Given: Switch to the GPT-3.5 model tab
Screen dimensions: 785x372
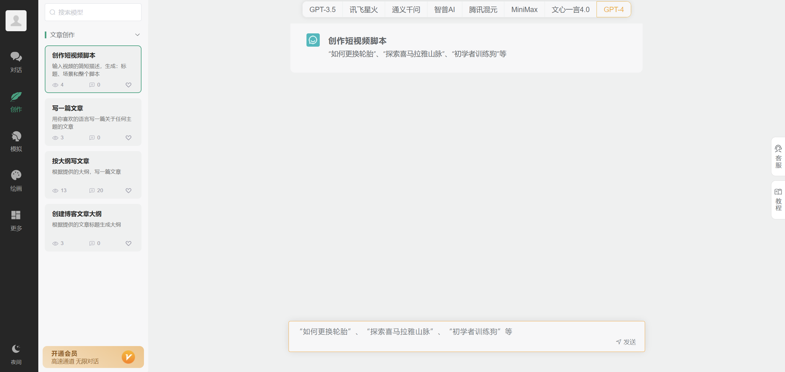Looking at the screenshot, I should click(323, 9).
